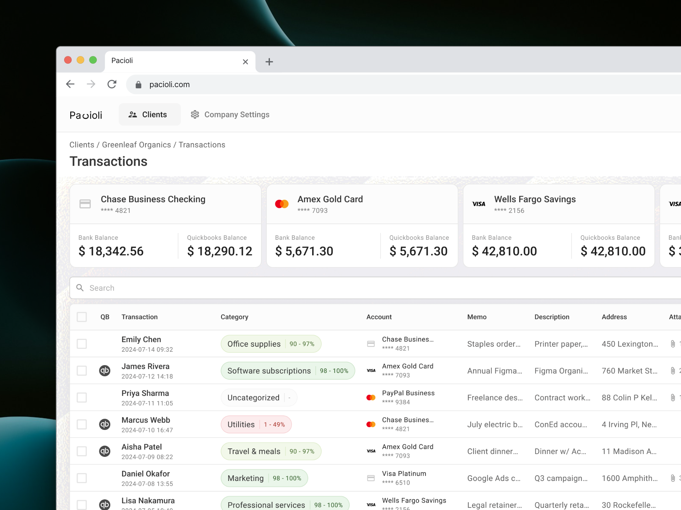The width and height of the screenshot is (681, 510).
Task: Click the QuickBooks icon on Aisha Patel row
Action: (x=105, y=451)
